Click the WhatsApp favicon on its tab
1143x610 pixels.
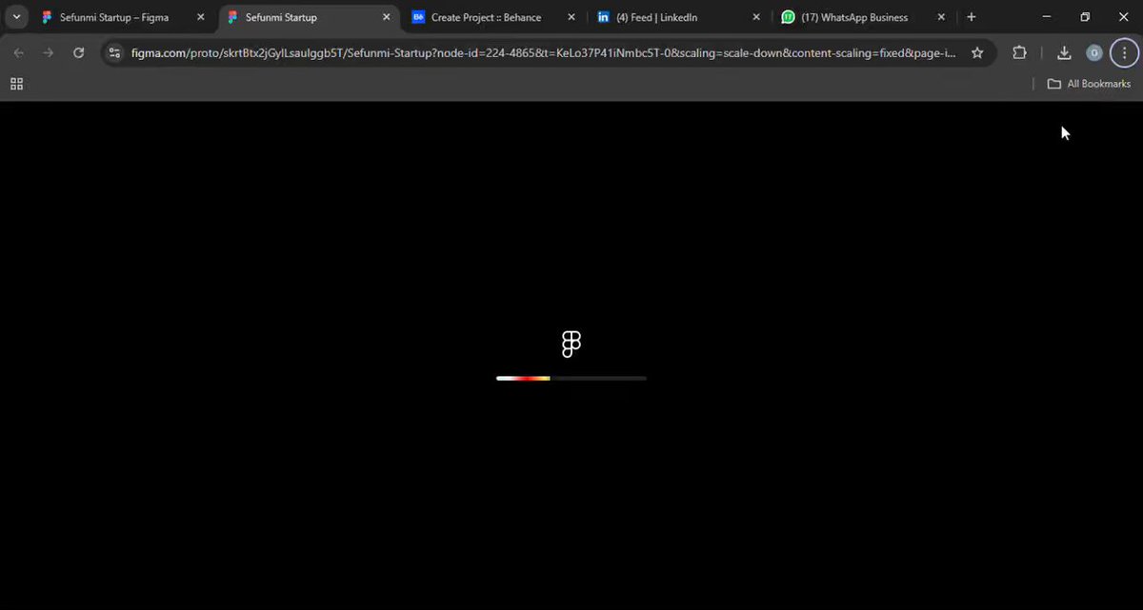coord(788,17)
